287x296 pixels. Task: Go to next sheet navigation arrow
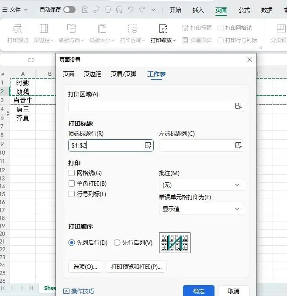(x=22, y=288)
